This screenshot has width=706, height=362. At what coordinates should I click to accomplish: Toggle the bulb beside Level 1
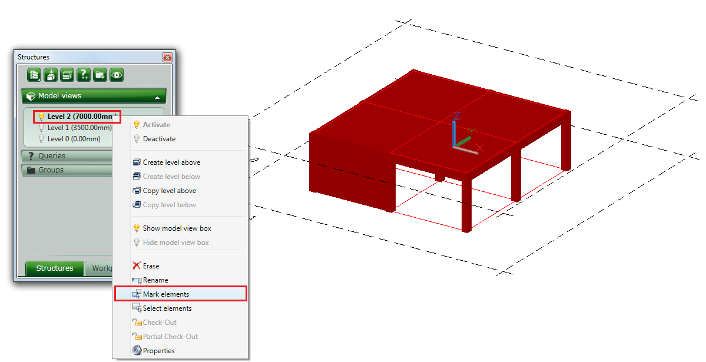40,128
